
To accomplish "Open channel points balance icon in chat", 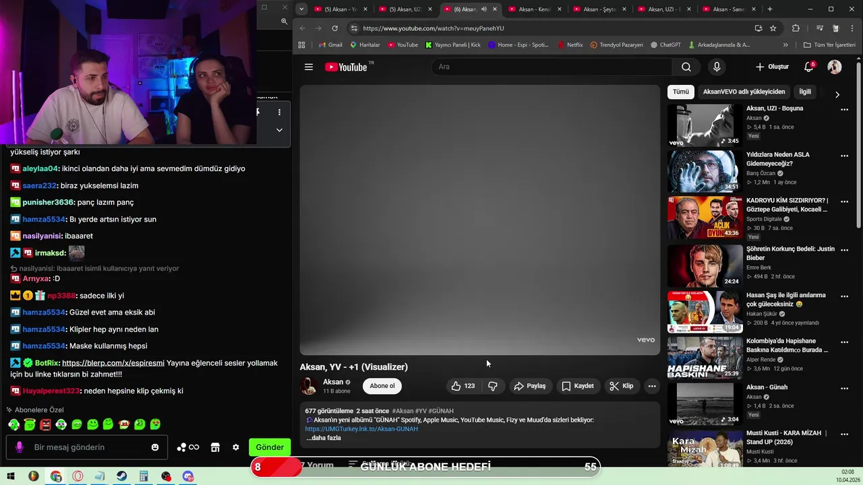I will (187, 447).
